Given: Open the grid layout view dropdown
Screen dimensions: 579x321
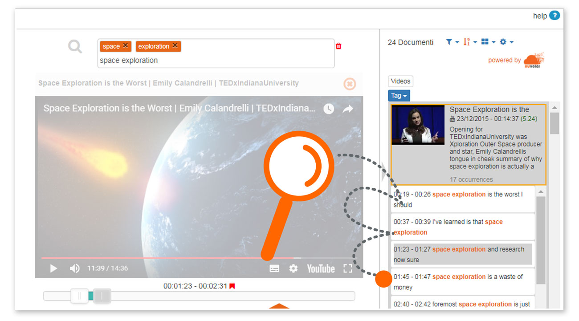Looking at the screenshot, I should [x=488, y=42].
